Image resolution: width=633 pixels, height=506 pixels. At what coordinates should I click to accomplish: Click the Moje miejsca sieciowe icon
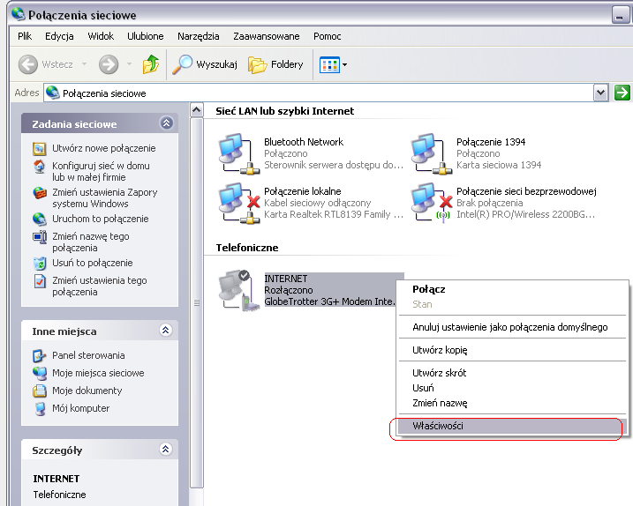click(x=40, y=374)
